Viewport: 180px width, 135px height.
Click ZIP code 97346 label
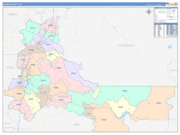(104, 120)
